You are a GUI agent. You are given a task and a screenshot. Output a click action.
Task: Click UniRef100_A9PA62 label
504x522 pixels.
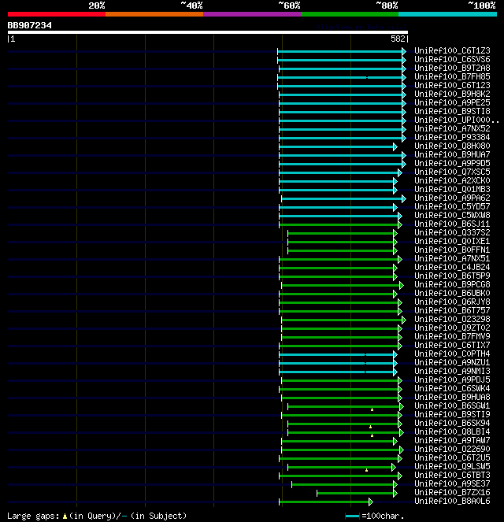pyautogui.click(x=452, y=198)
